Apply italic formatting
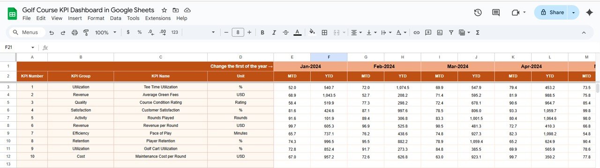The image size is (600, 168). [x=274, y=33]
